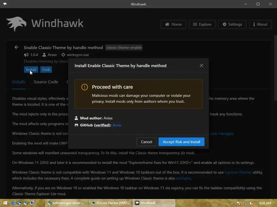Click the Action Center flag tray icon
Viewport: 277px width, 207px height.
239,203
